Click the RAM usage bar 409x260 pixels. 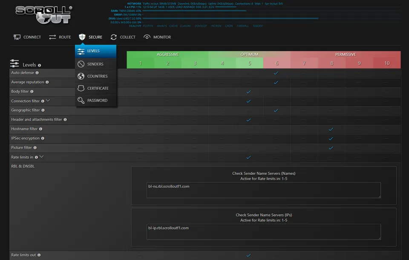click(x=194, y=11)
